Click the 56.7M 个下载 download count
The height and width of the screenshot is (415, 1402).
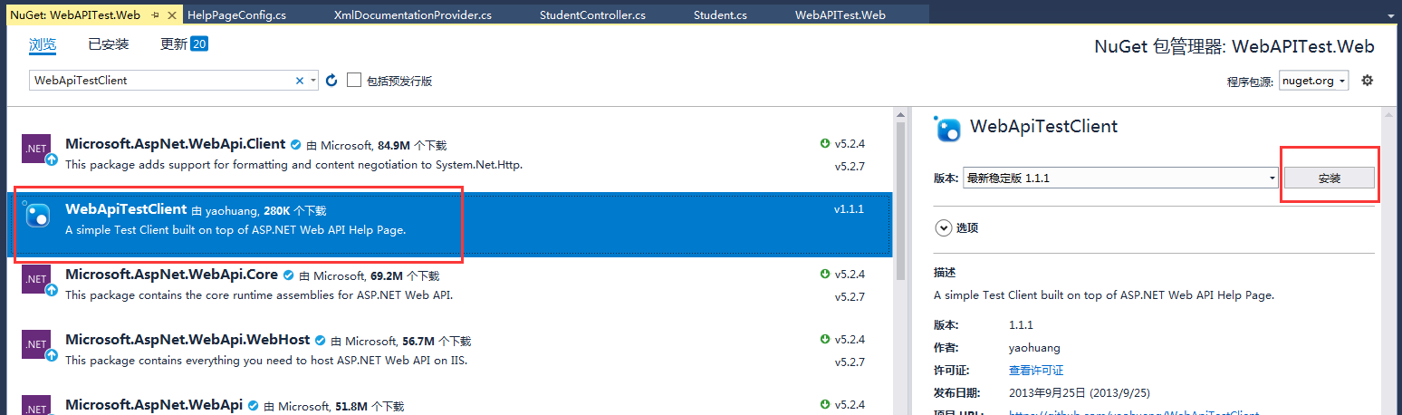437,341
